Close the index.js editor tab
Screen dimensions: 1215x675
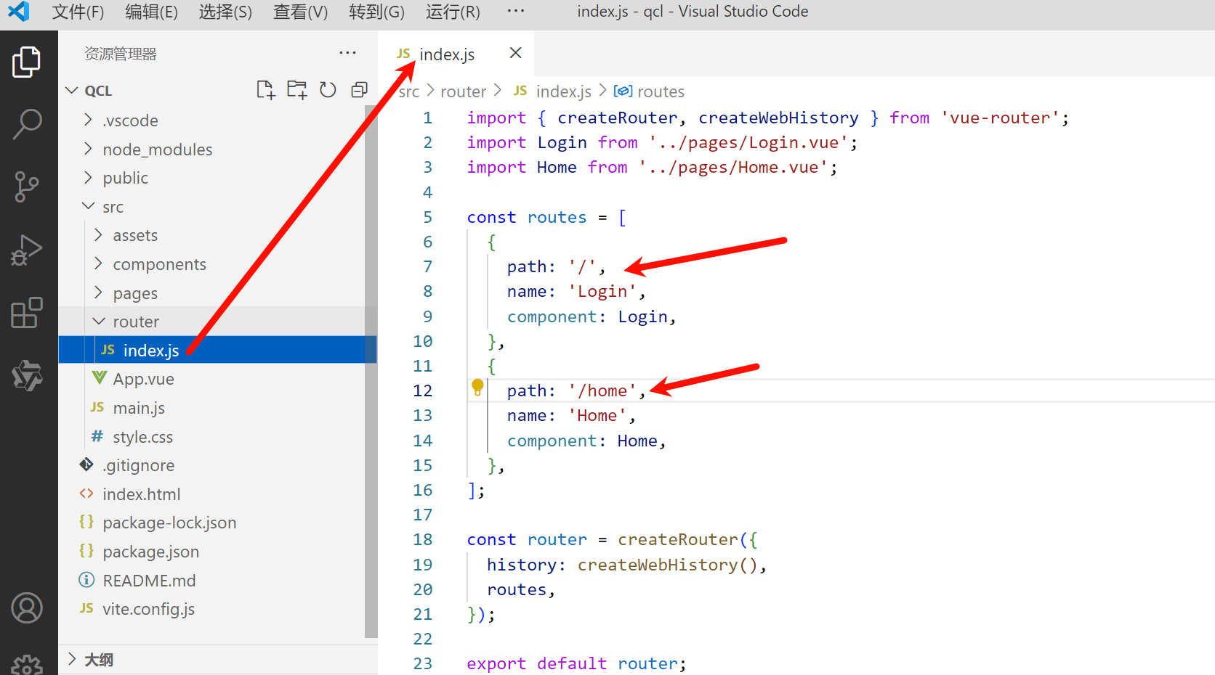515,53
